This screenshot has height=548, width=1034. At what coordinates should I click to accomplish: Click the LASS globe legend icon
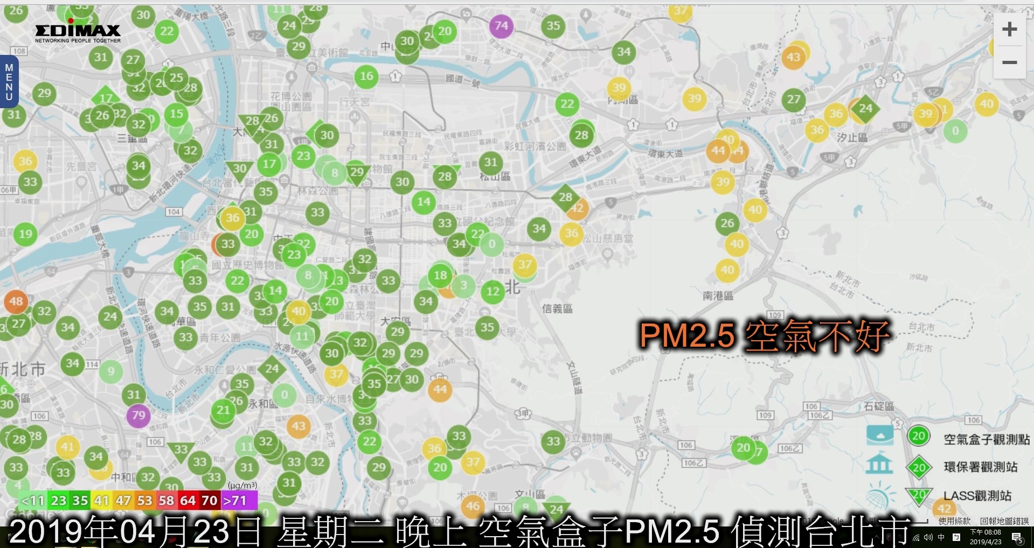(x=882, y=496)
